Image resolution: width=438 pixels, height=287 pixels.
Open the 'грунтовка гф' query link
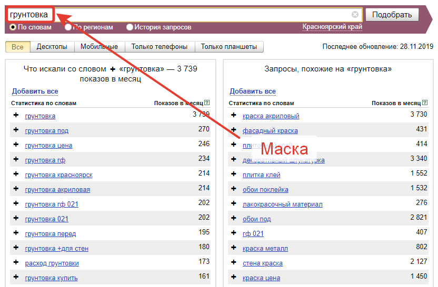tap(45, 160)
